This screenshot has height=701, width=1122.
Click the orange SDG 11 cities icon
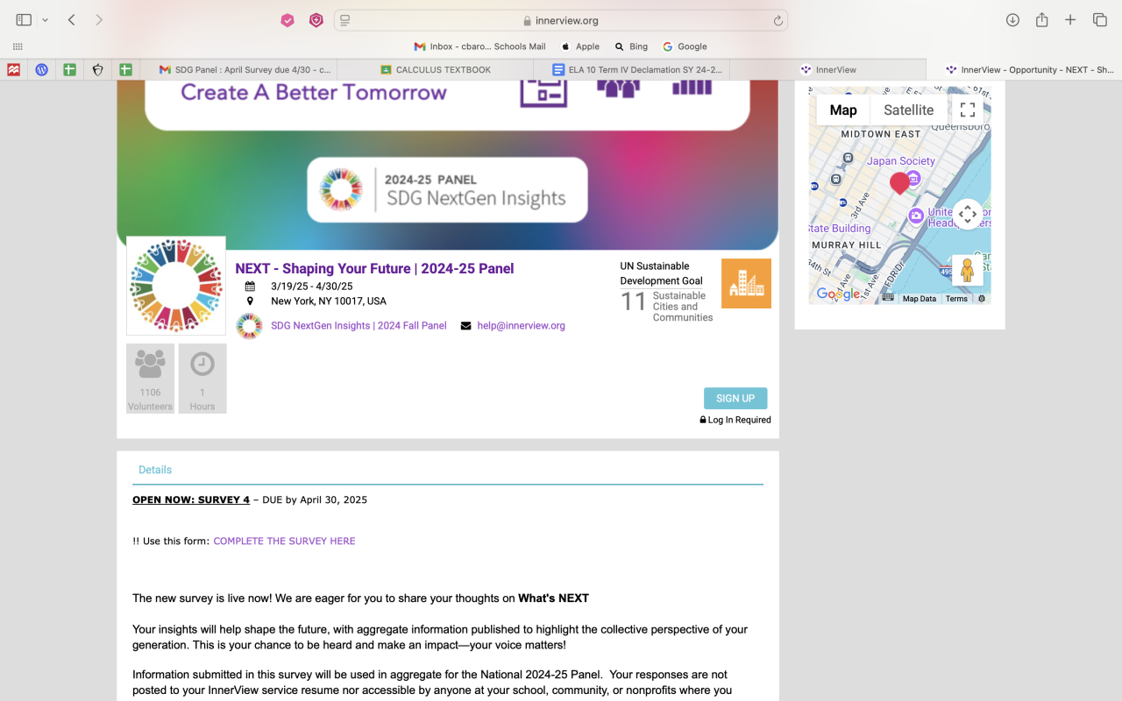tap(746, 283)
